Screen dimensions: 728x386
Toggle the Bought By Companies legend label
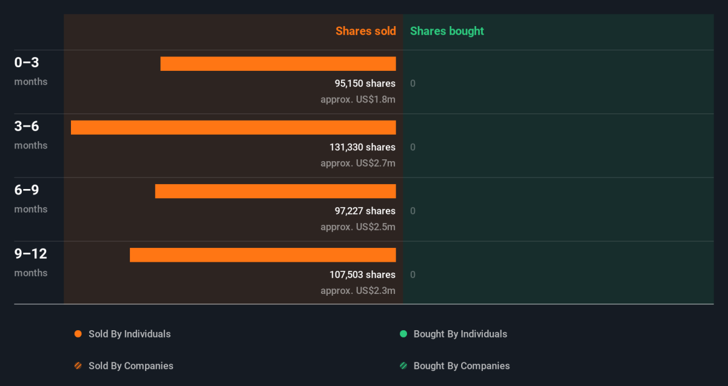(x=462, y=366)
